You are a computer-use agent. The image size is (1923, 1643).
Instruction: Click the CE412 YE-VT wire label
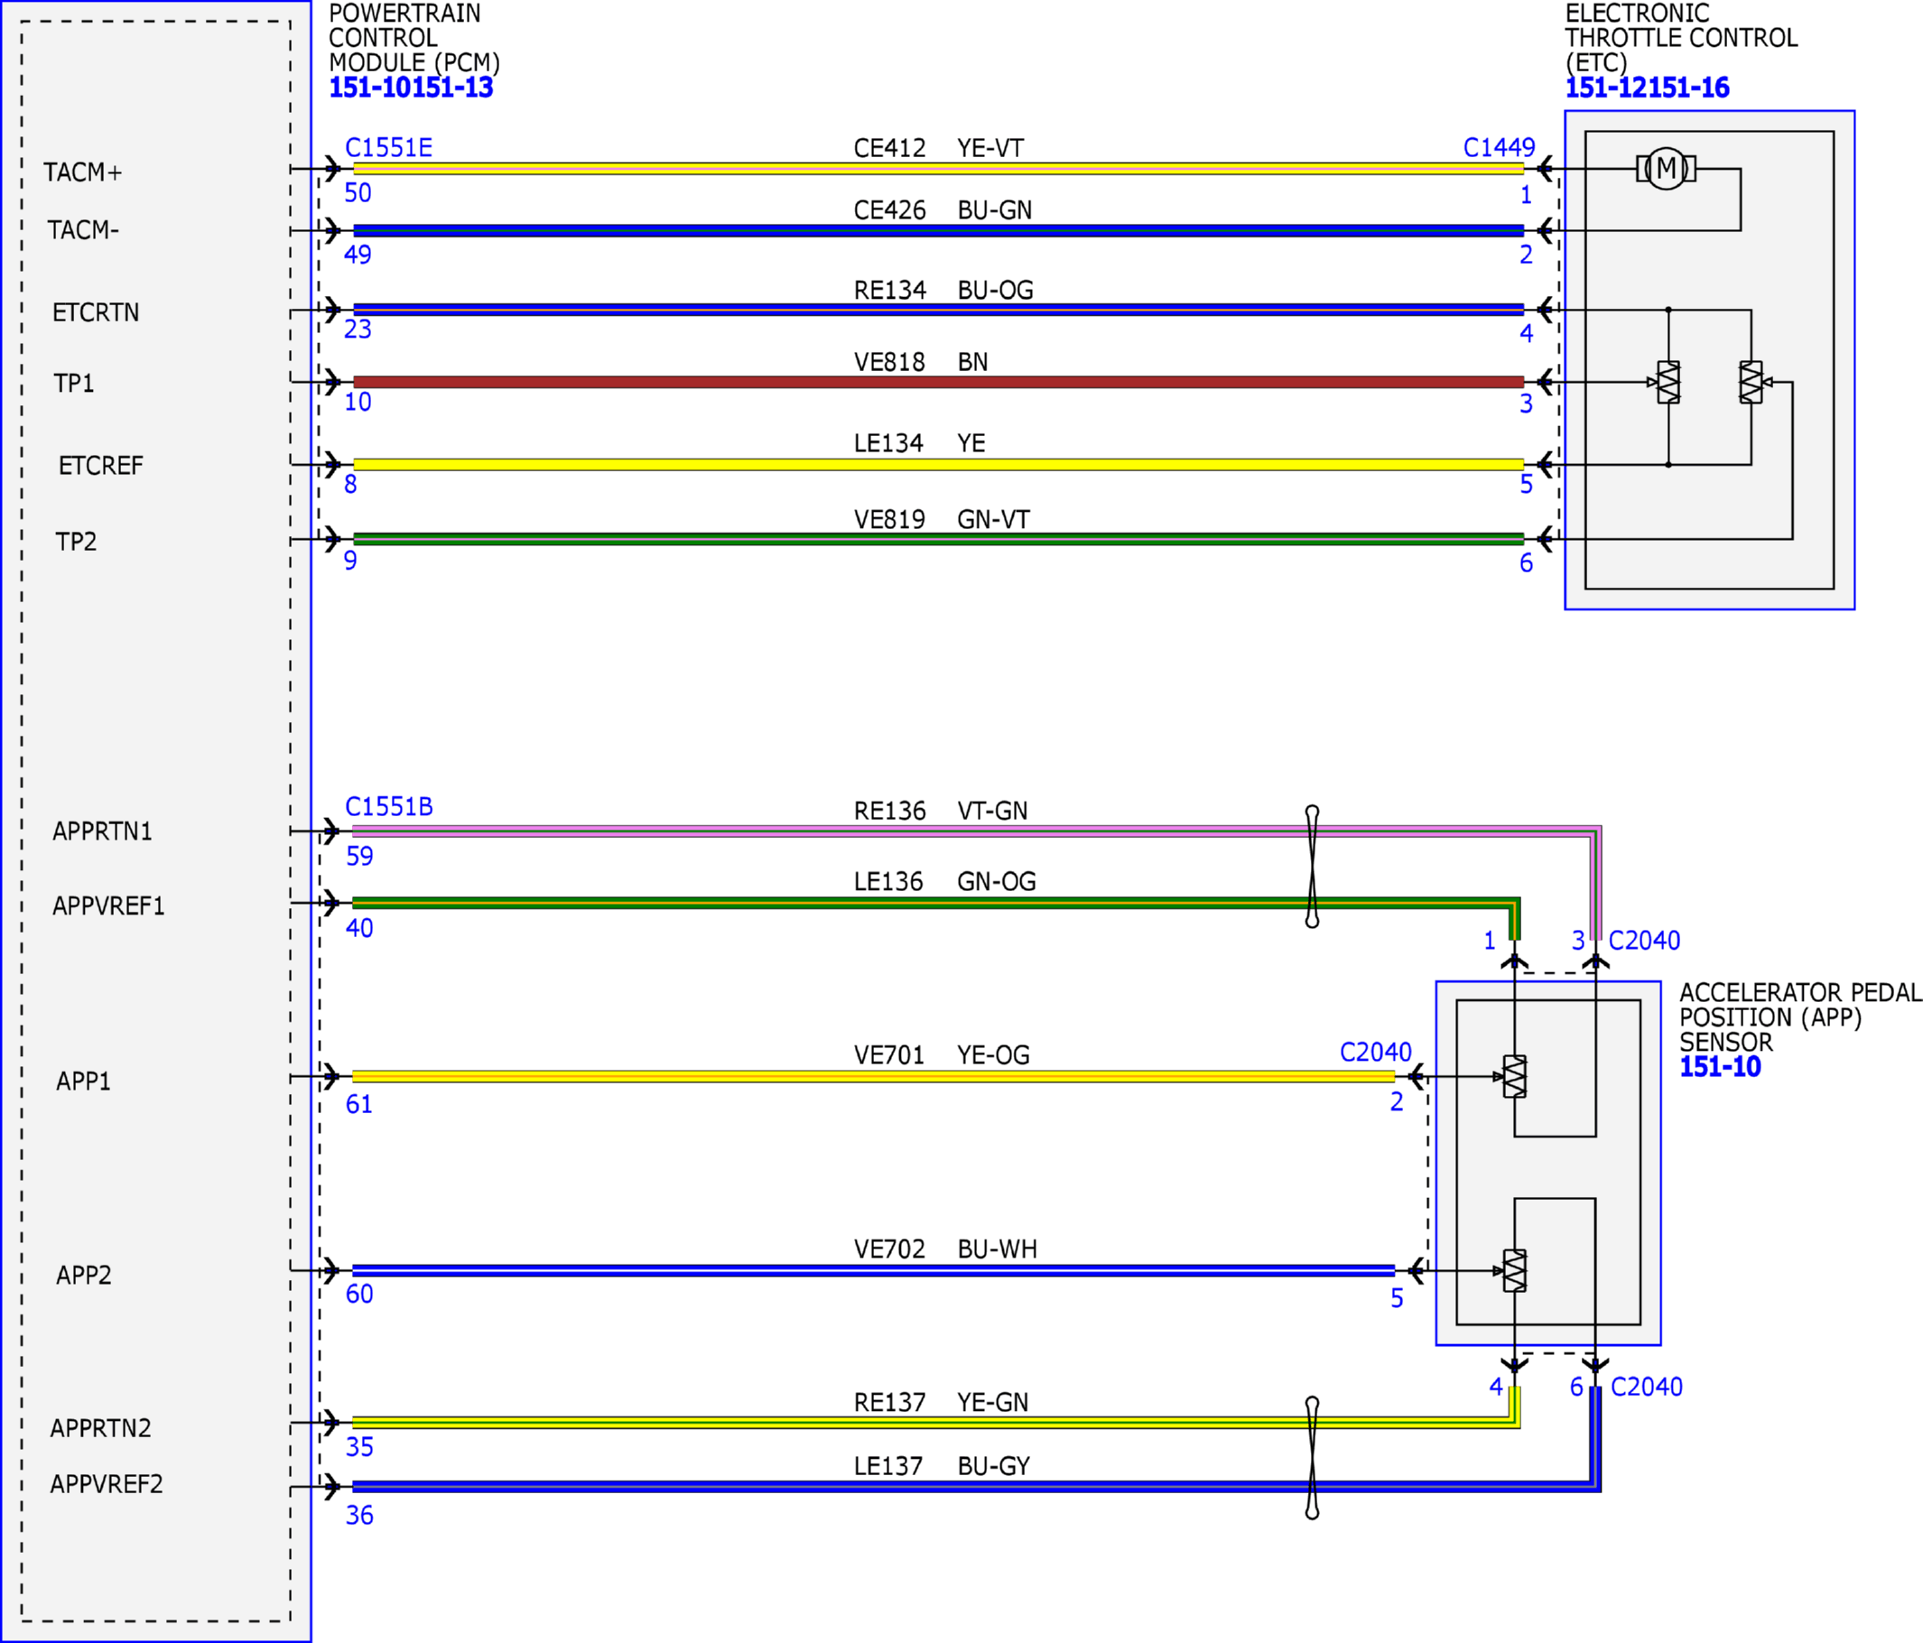(x=938, y=149)
